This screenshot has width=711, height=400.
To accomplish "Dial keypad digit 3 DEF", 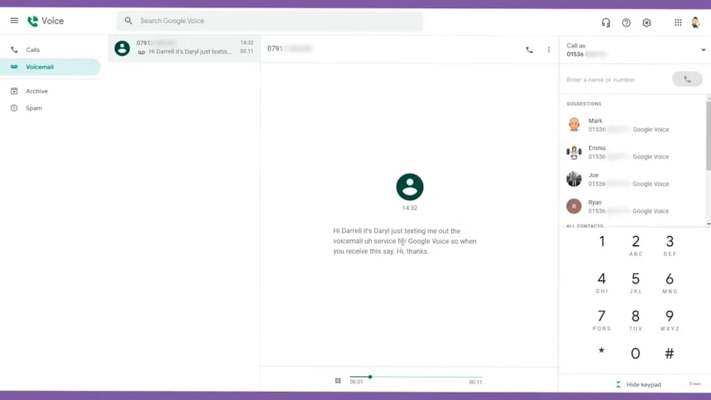I will [670, 245].
